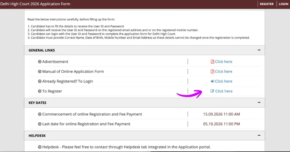This screenshot has height=152, width=290.
Task: Click bullet icon beside Last date for online Registration
Action: point(40,124)
